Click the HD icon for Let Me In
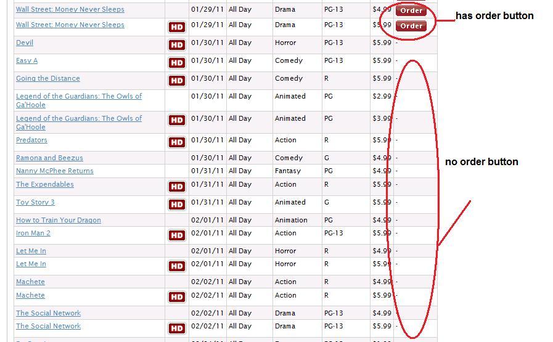 click(177, 266)
